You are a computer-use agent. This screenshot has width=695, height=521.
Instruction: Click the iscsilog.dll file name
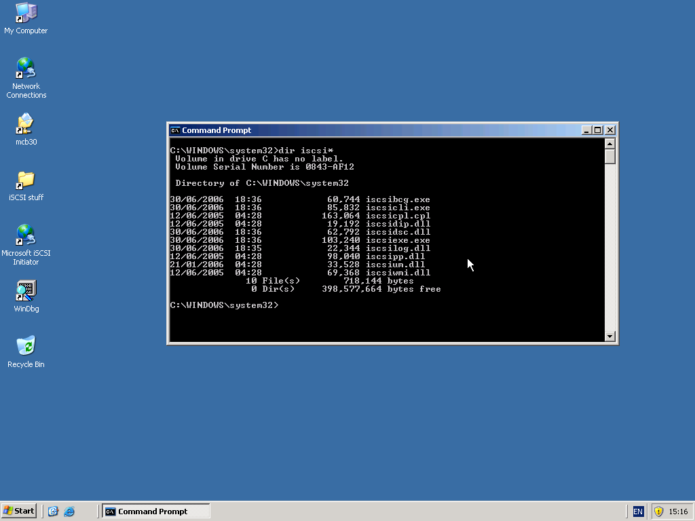point(398,248)
